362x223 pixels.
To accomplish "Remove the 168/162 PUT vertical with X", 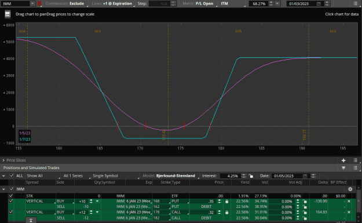I will click(349, 202).
